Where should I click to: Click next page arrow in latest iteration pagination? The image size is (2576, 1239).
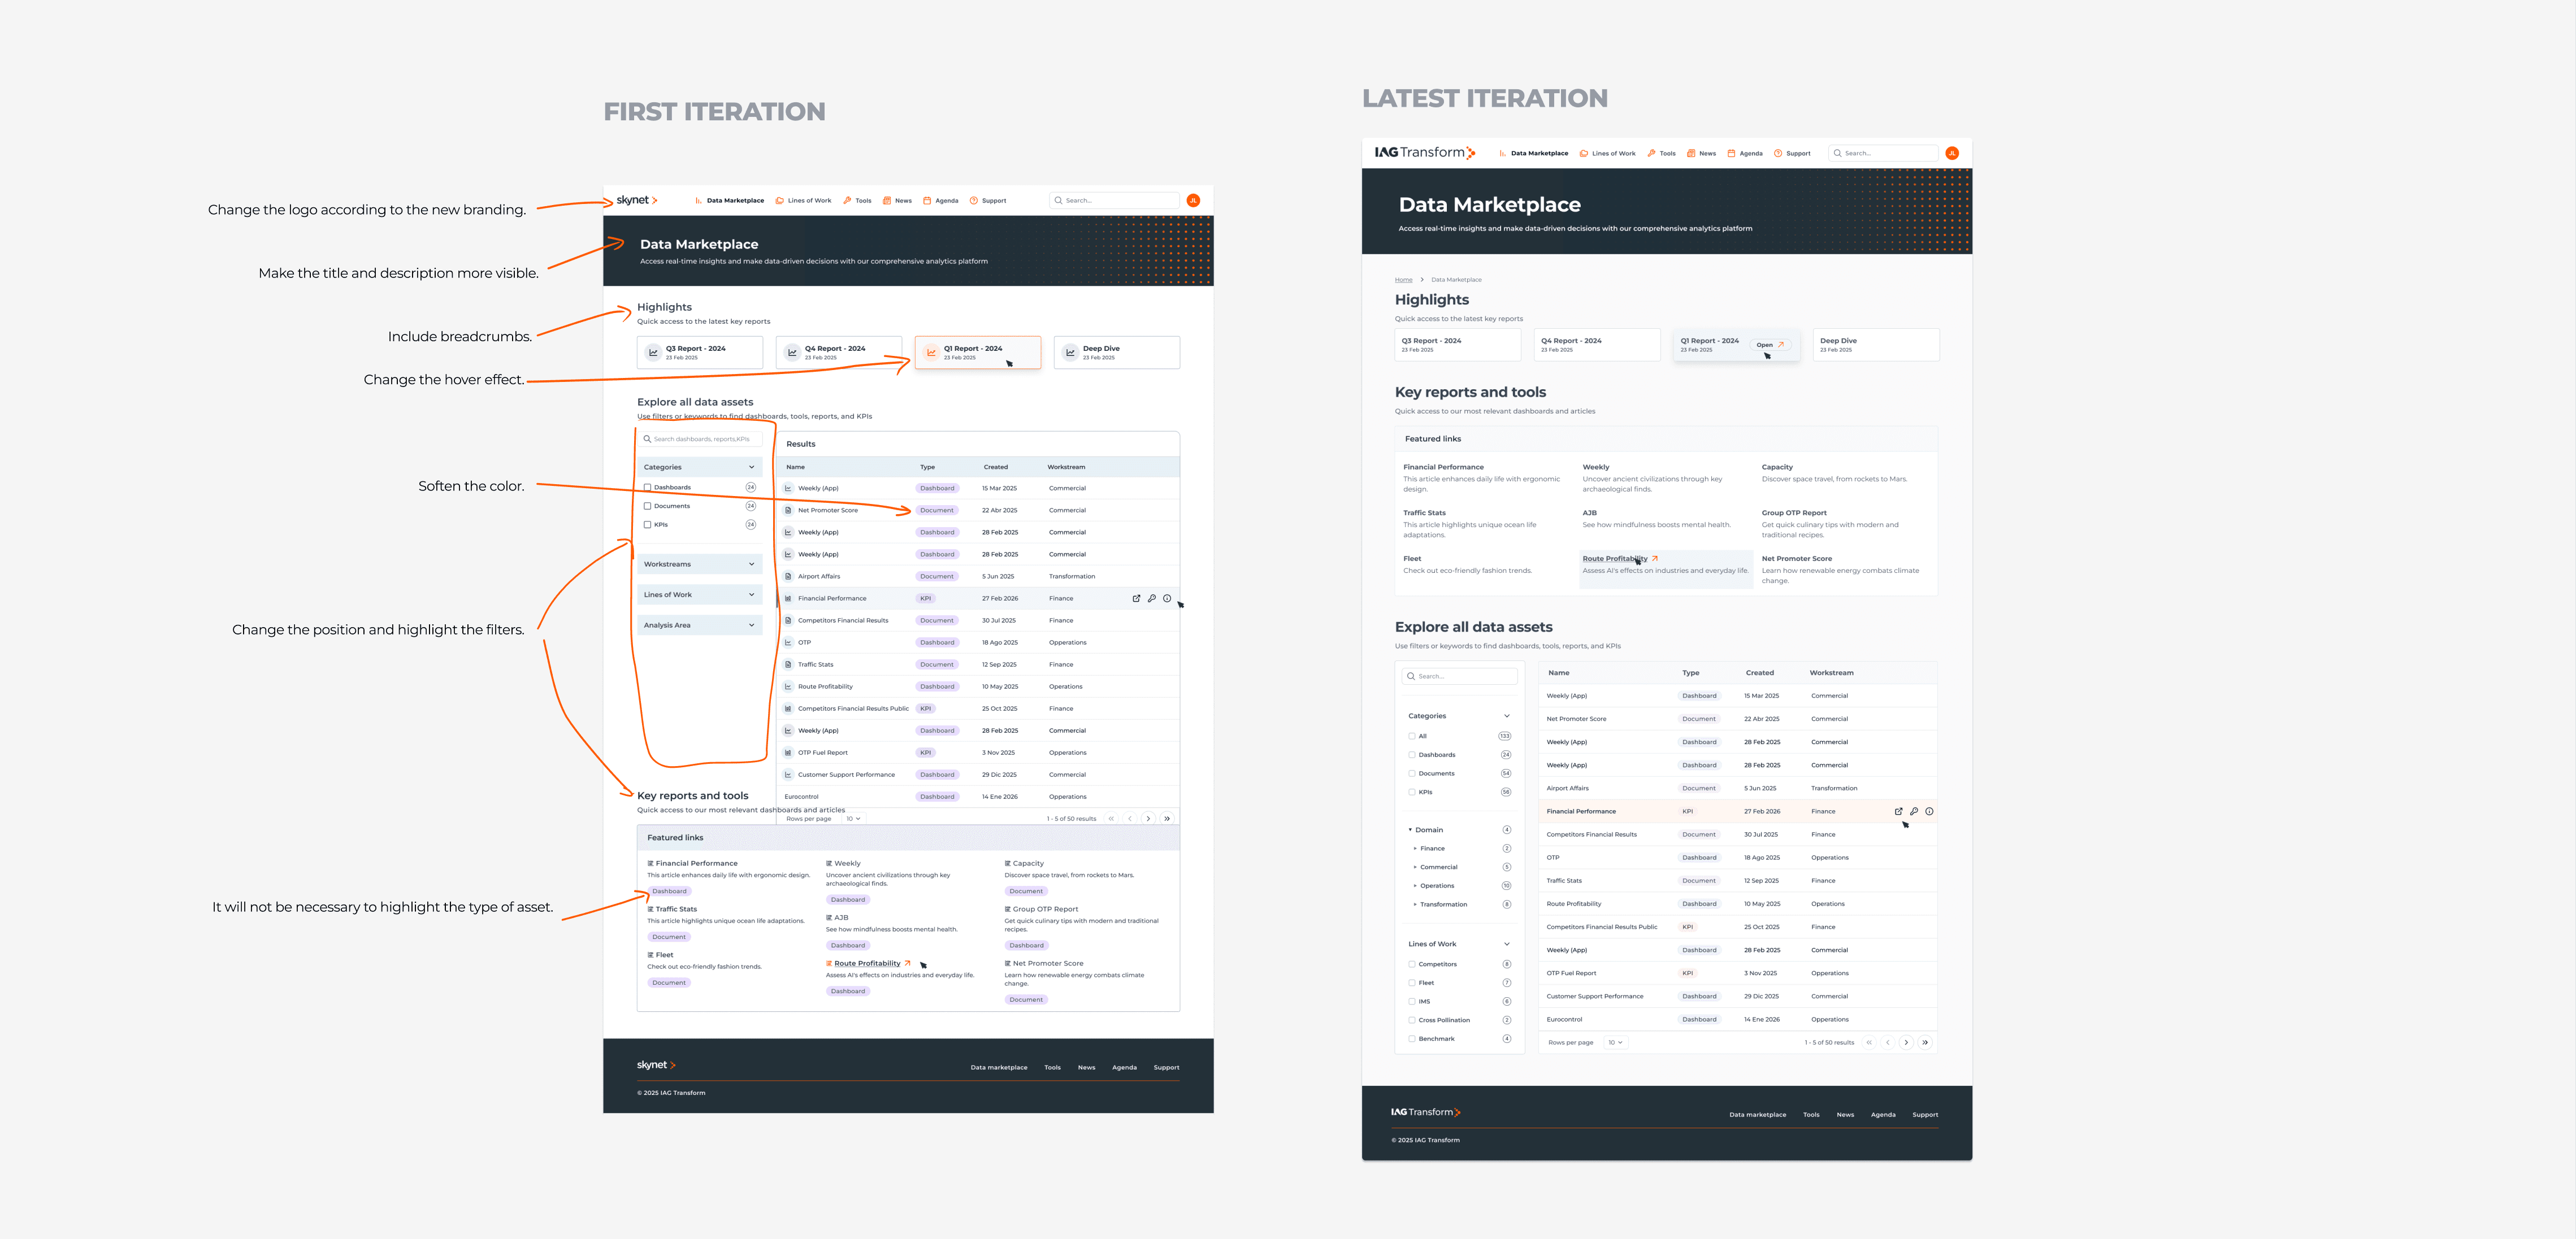click(1906, 1042)
